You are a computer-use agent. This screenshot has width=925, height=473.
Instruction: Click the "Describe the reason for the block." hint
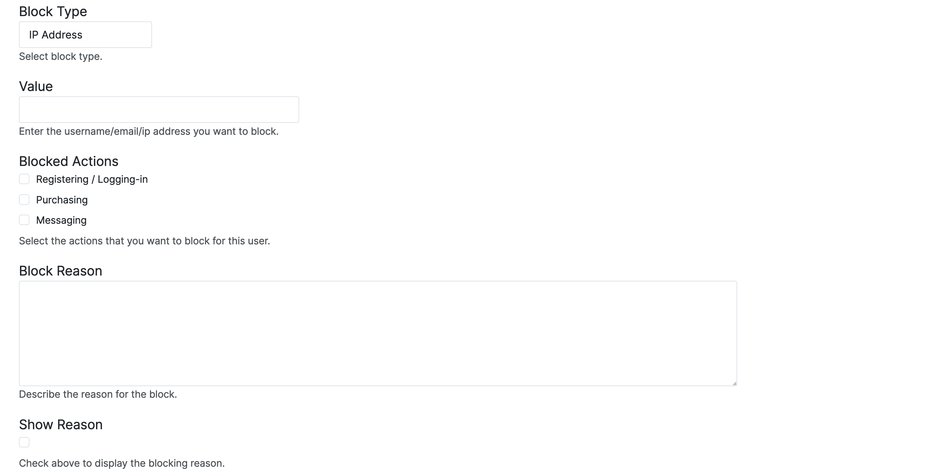point(98,395)
